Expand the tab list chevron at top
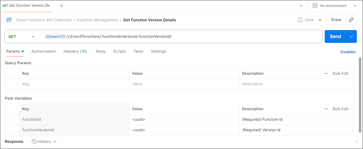 [301, 6]
